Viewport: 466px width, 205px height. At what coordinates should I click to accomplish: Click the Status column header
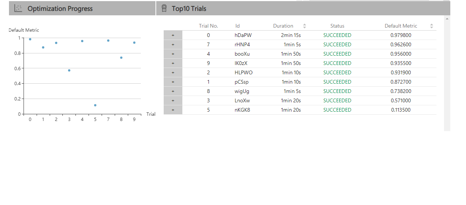tap(337, 26)
